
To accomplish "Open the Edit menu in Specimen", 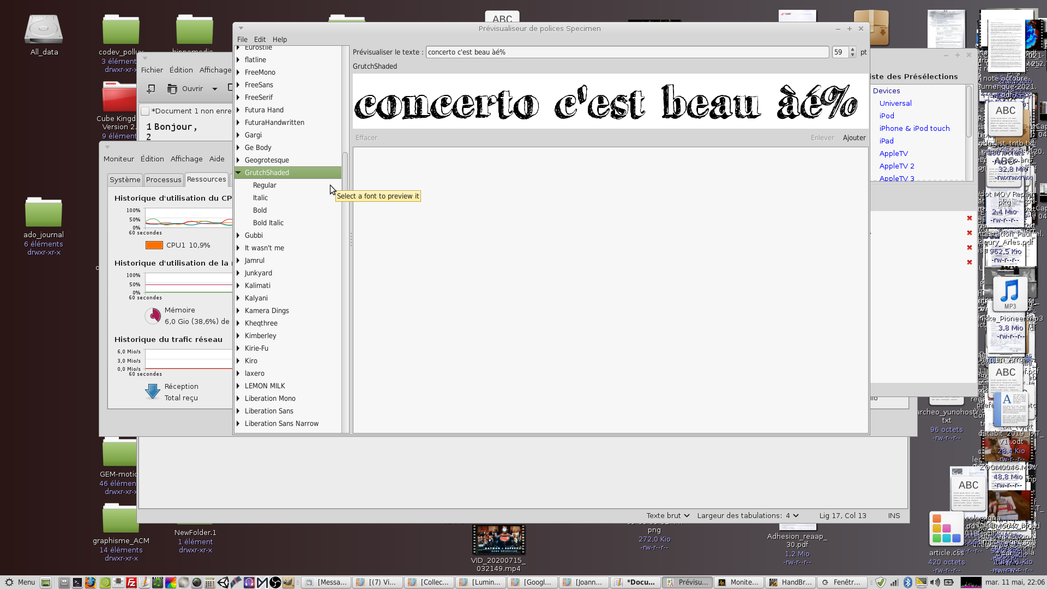I will (260, 39).
